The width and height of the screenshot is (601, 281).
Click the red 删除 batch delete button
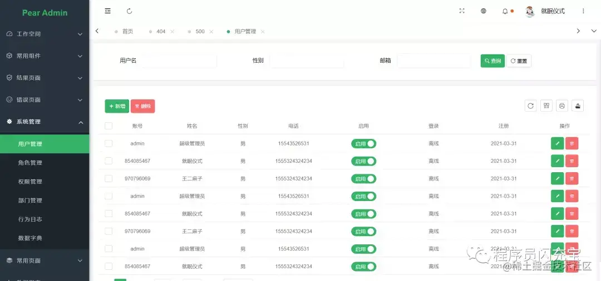(142, 106)
